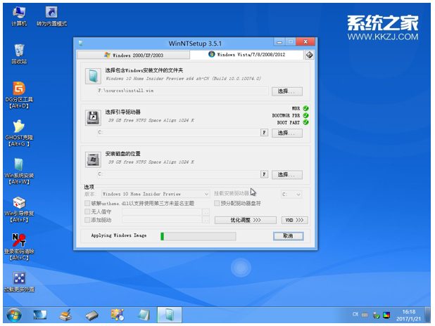Click the Show desktop strip on taskbar
This screenshot has height=326, width=435.
428,315
